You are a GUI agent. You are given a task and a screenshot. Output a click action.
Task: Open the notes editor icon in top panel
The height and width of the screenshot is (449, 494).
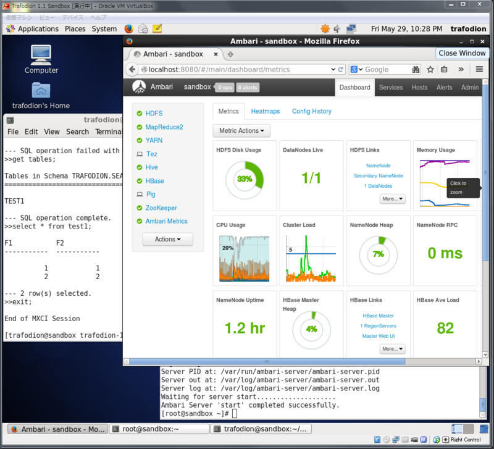(157, 28)
